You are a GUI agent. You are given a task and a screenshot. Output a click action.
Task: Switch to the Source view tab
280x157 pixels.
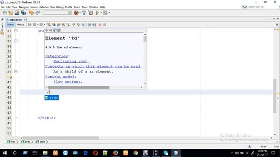[10, 25]
